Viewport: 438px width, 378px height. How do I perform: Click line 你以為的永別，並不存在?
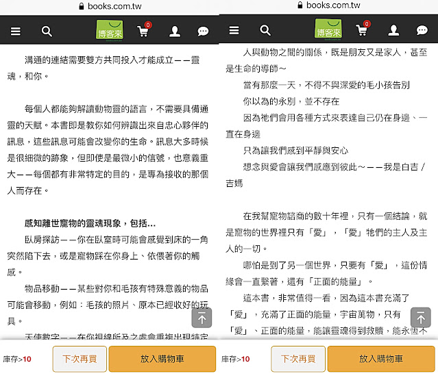pyautogui.click(x=291, y=101)
